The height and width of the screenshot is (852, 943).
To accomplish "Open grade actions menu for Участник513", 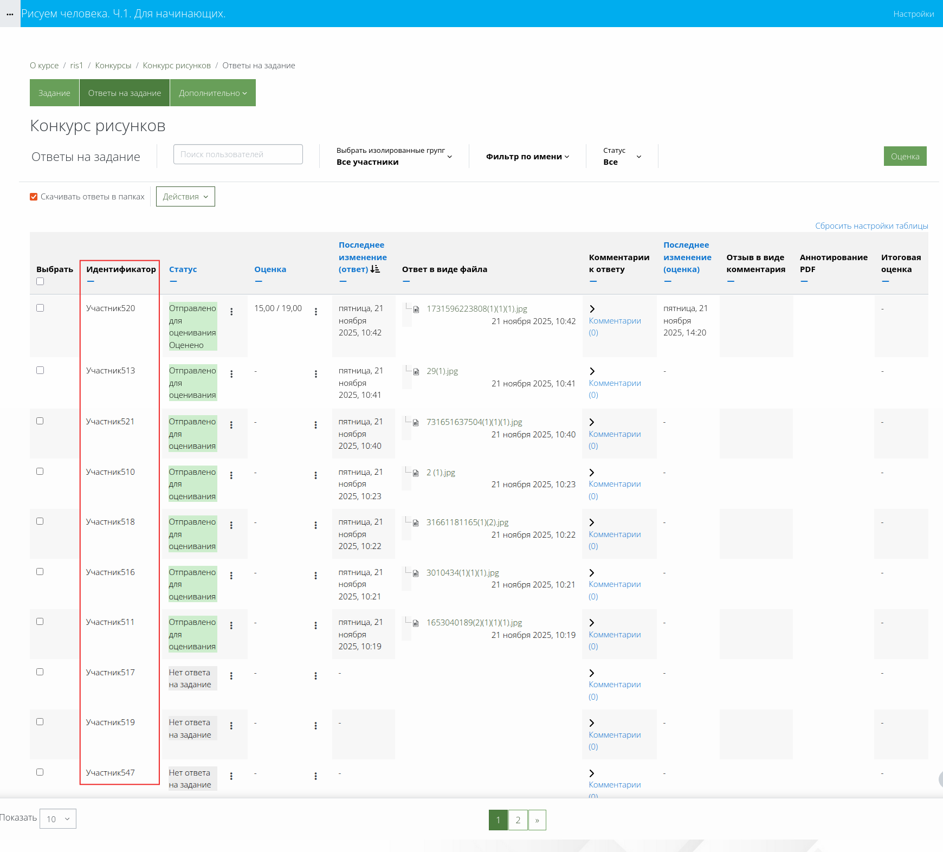I will 316,374.
